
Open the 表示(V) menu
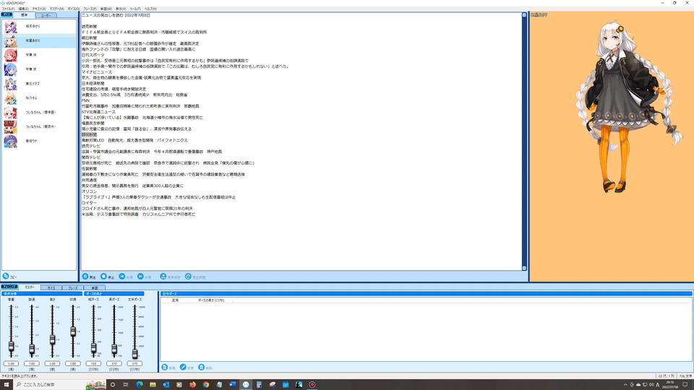121,9
